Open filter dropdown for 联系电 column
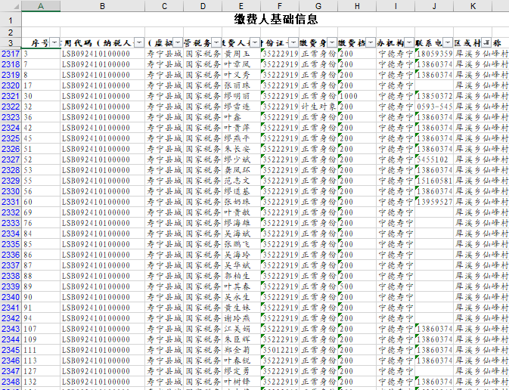The width and height of the screenshot is (509, 390). [x=448, y=43]
